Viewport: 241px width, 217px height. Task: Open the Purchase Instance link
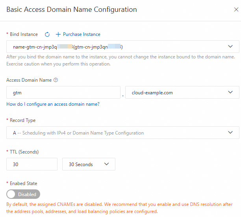(x=82, y=34)
